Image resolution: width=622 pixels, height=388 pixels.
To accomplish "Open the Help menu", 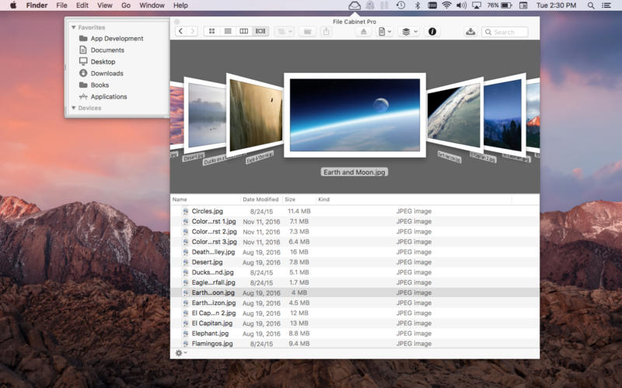I will click(x=180, y=5).
